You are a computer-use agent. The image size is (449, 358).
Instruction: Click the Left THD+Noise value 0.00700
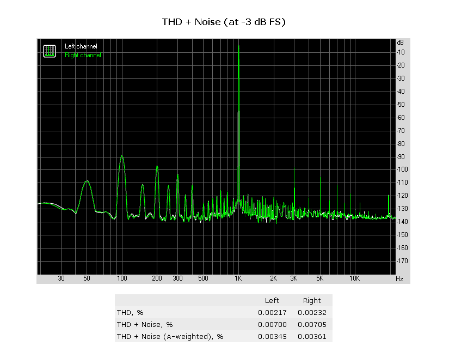(272, 324)
